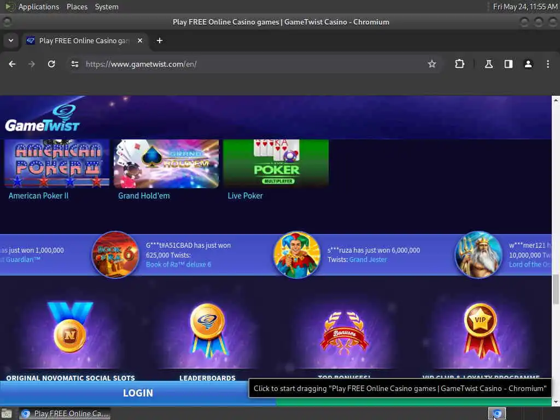Open the Grand Hold'em game thumbnail
560x420 pixels.
pyautogui.click(x=166, y=164)
